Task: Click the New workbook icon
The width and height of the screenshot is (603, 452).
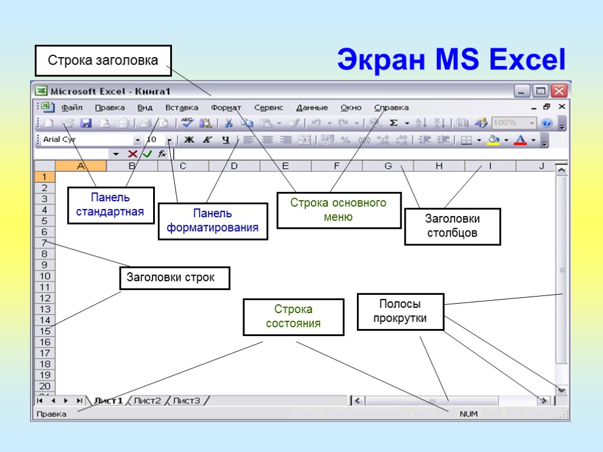Action: [49, 124]
